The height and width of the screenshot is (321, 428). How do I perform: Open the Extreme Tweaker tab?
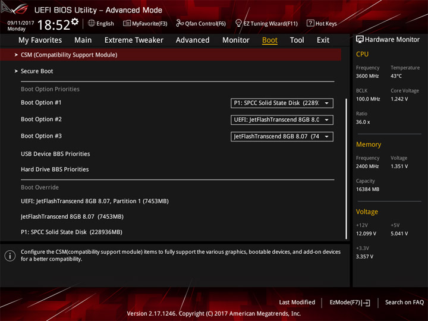tap(134, 40)
